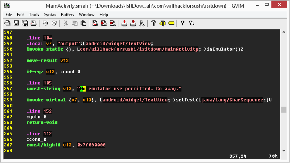Image resolution: width=290 pixels, height=163 pixels.
Task: Click the Paste clipboard icon
Action: tap(83, 23)
